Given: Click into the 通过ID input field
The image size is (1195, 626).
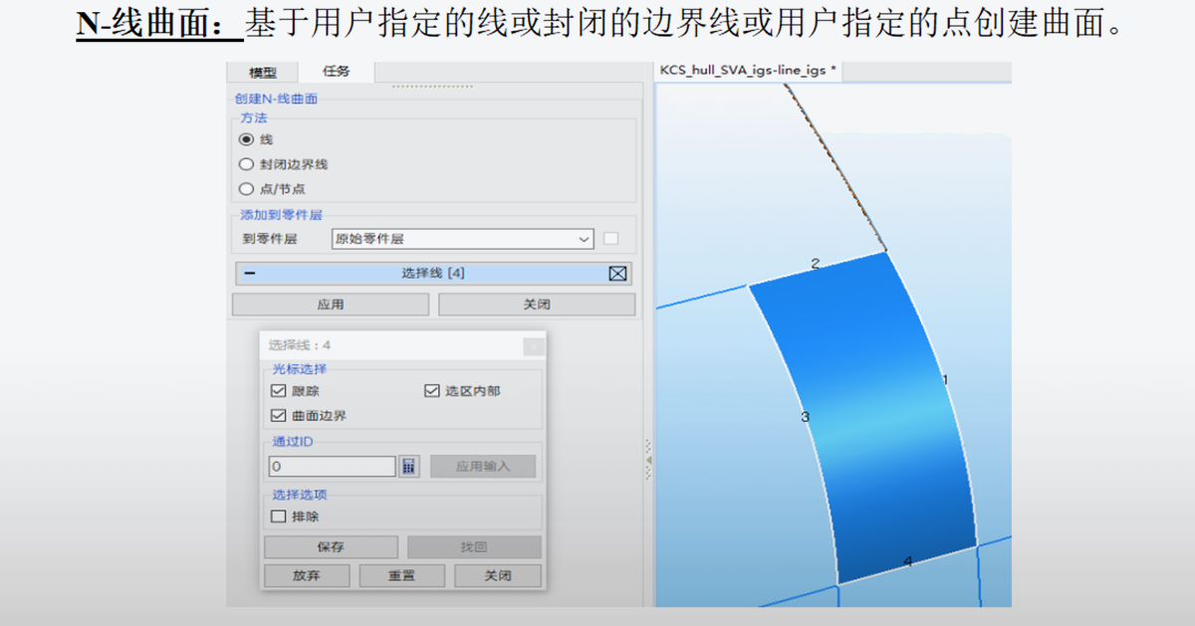Looking at the screenshot, I should (x=333, y=467).
